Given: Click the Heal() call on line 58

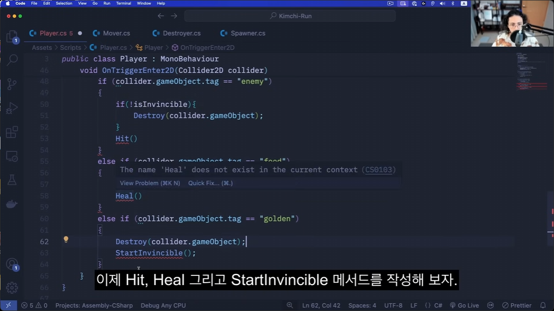Looking at the screenshot, I should point(129,196).
